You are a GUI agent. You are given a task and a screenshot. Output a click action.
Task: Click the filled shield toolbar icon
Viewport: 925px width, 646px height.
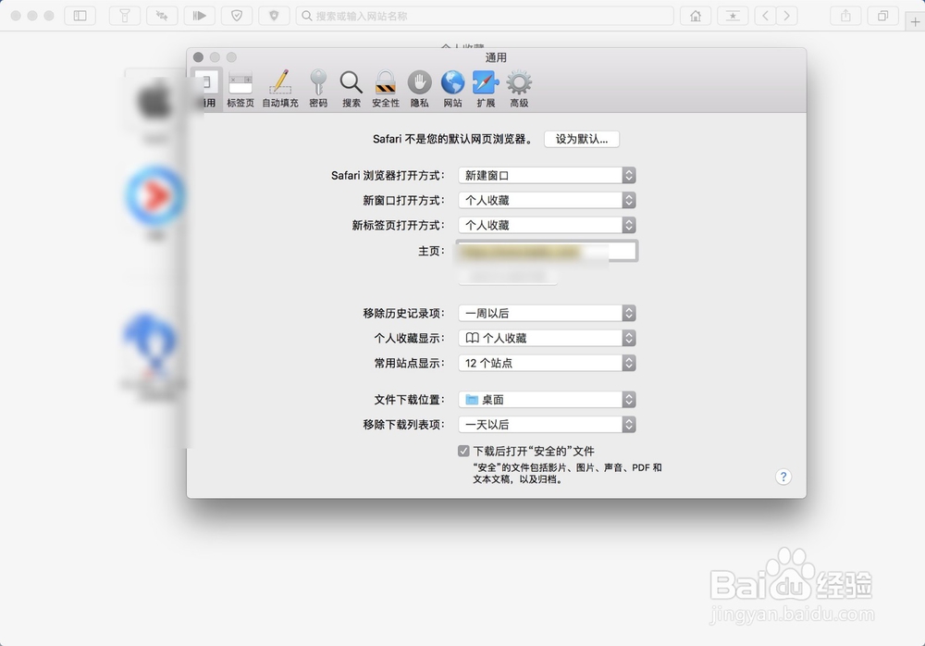(274, 16)
